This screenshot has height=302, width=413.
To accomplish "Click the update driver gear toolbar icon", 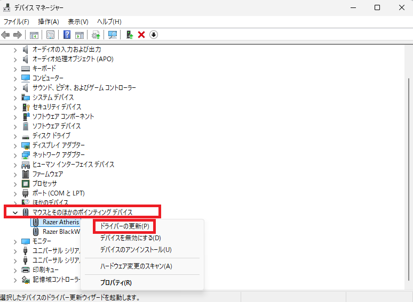I will click(96, 35).
